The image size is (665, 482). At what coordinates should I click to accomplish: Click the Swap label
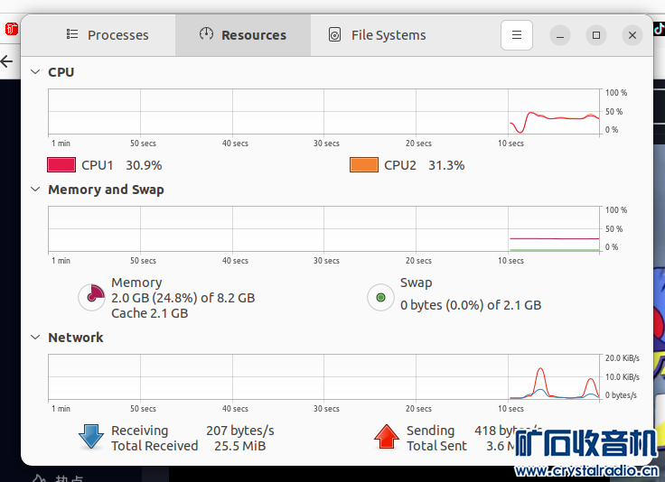(416, 283)
